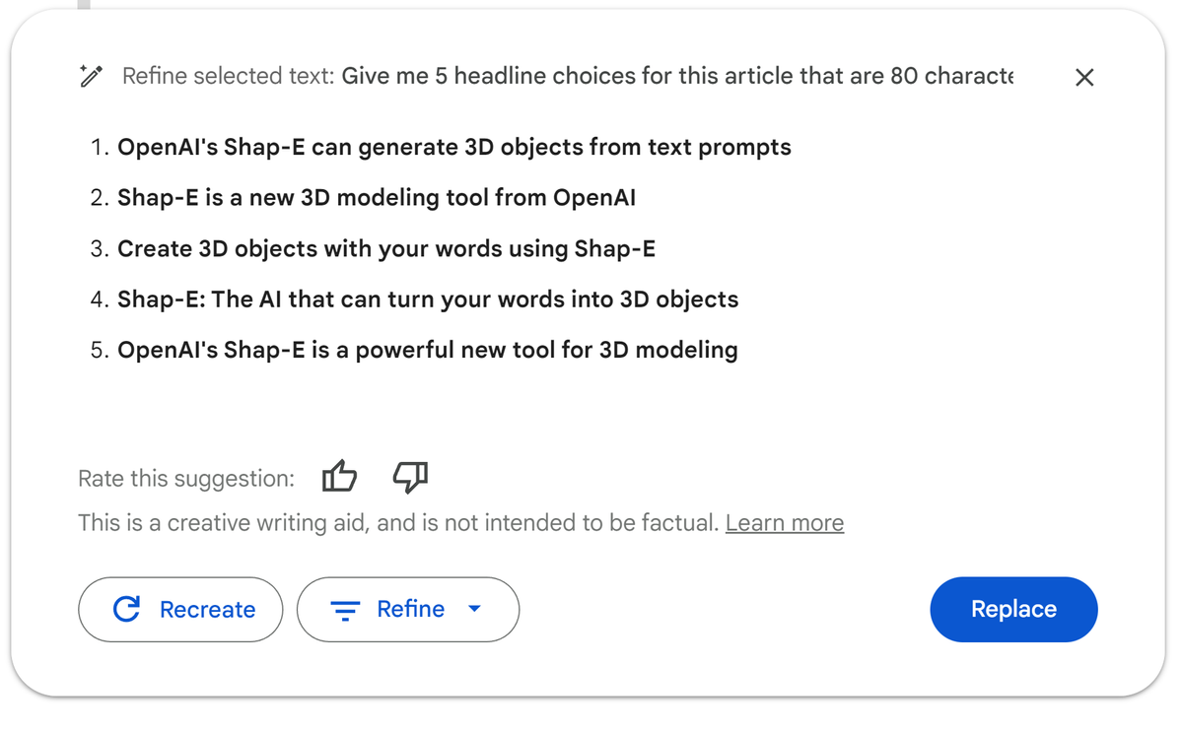Click the 'Rate this suggestion' label

click(184, 478)
